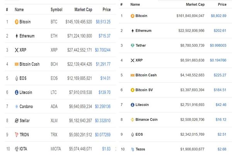Open the $1,291.77 Bitcoin Cash price
The width and height of the screenshot is (232, 155).
(102, 64)
